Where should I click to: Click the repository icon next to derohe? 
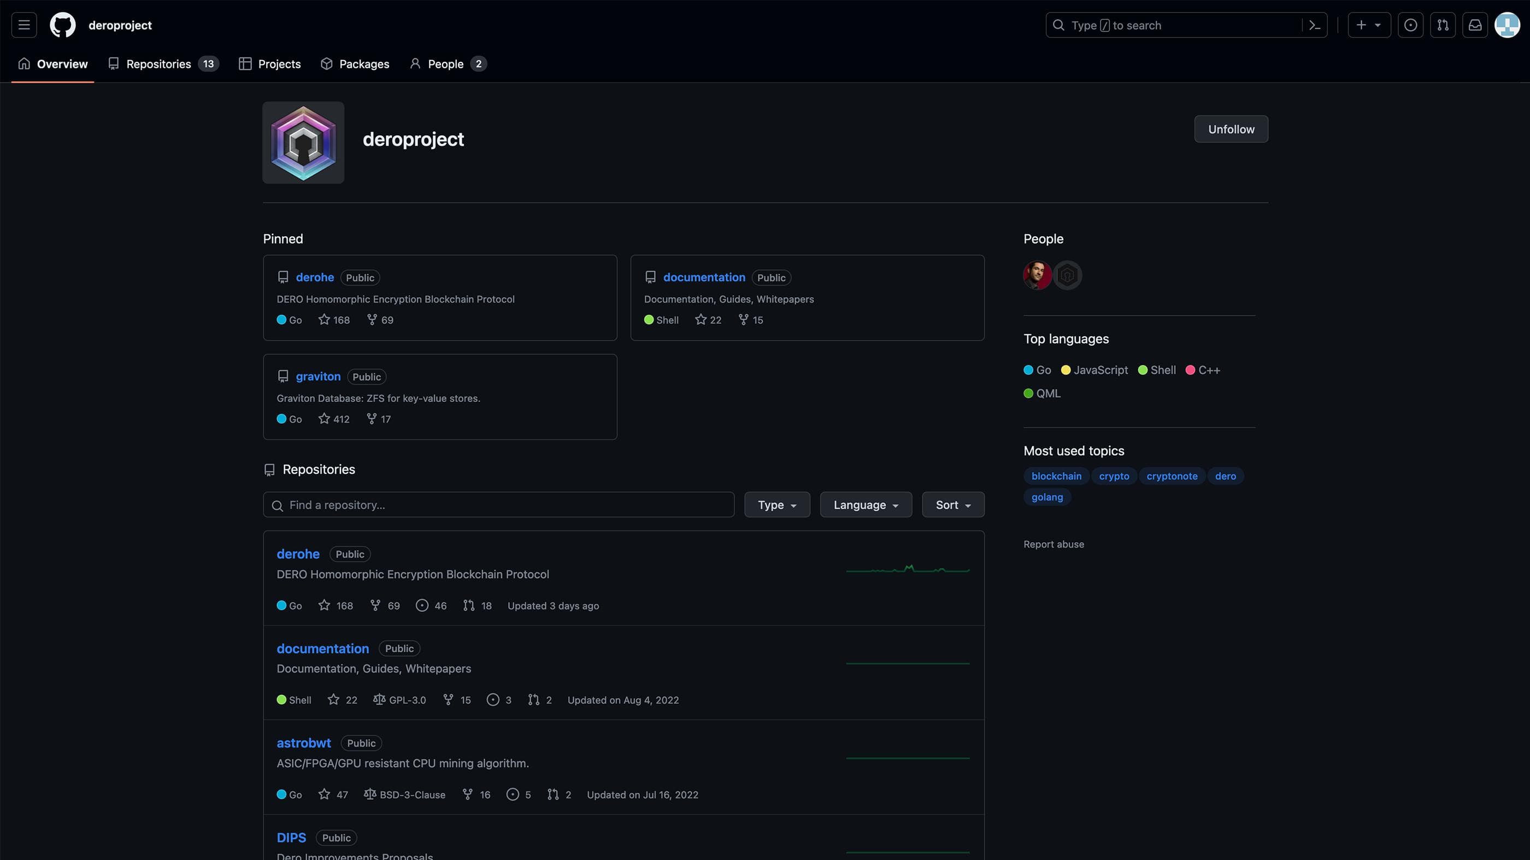283,278
